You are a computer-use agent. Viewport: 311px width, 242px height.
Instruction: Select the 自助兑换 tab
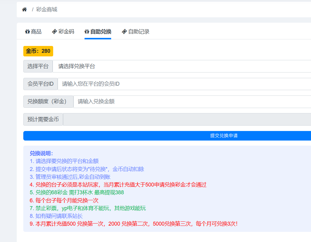point(101,32)
